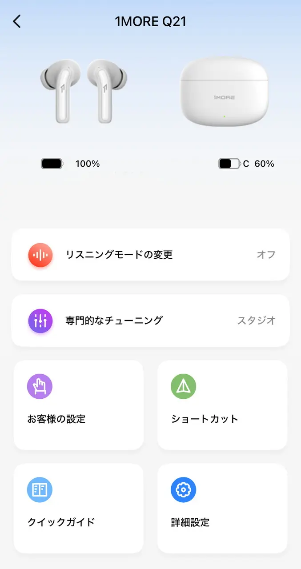
Task: Open the blue gear icon above 詳細設定
Action: click(x=183, y=489)
